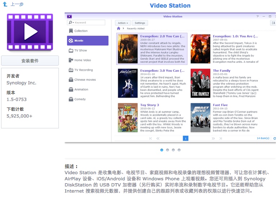The width and height of the screenshot is (278, 198).
Task: Select TV Show in the sidebar
Action: point(80,50)
